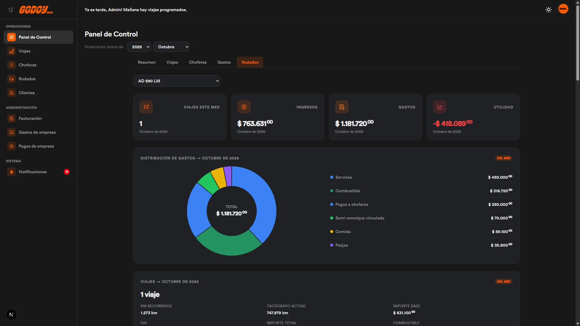Click the Ingresos card coin icon
This screenshot has height=326, width=580.
pos(244,107)
